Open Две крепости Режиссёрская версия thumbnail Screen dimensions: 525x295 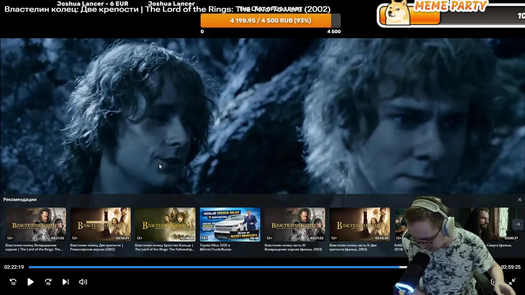(100, 225)
